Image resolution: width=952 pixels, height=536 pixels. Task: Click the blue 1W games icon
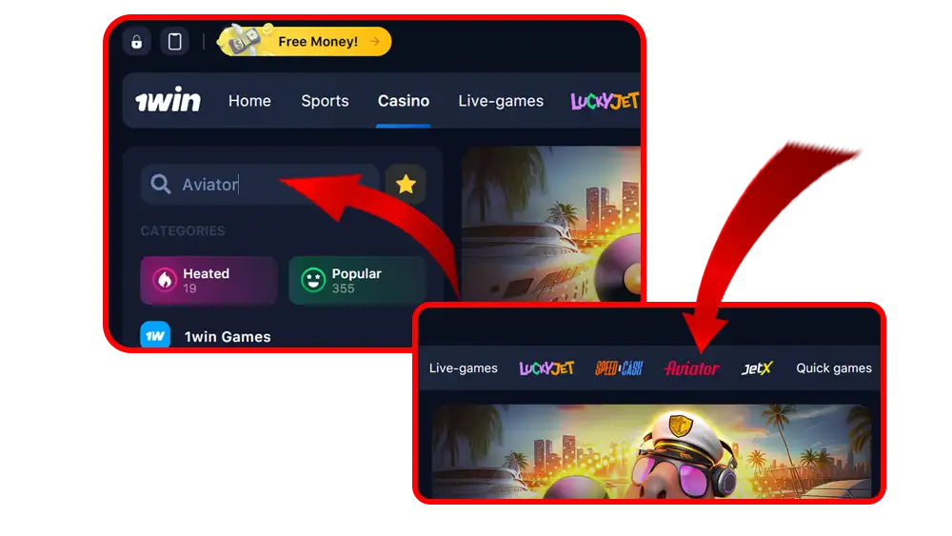coord(155,335)
